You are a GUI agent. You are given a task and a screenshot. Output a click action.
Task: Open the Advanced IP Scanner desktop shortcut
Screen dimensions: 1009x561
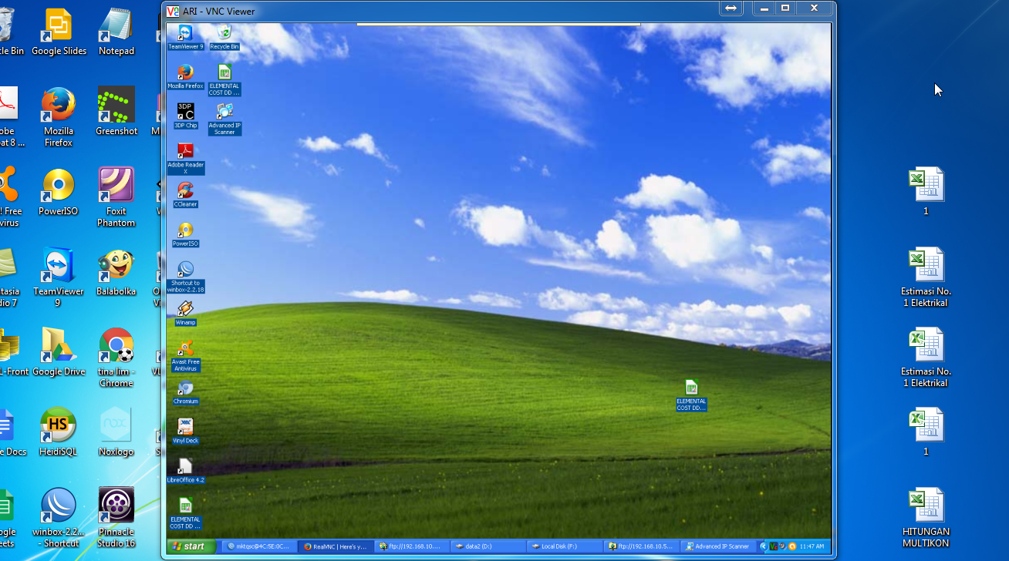coord(224,119)
